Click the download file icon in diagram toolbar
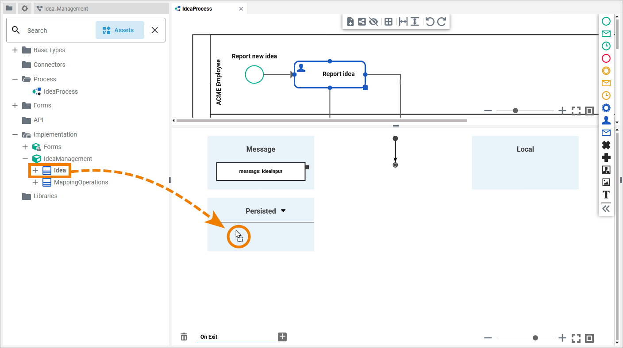Image resolution: width=623 pixels, height=348 pixels. point(350,22)
